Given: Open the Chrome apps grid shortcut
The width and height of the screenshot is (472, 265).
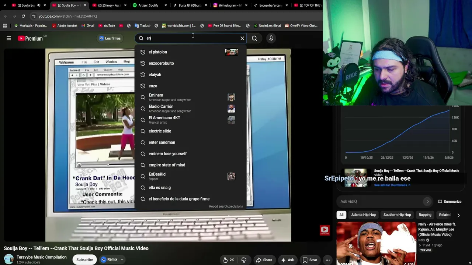Looking at the screenshot, I should click(5, 26).
